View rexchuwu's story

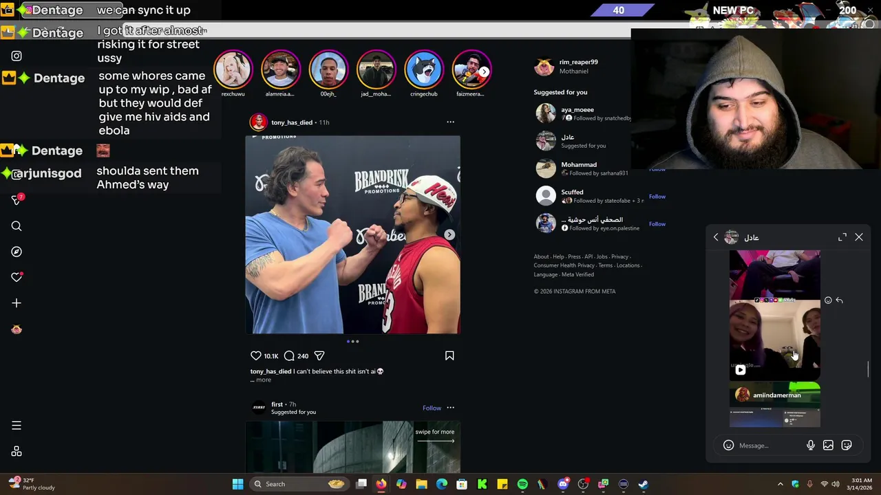(233, 69)
